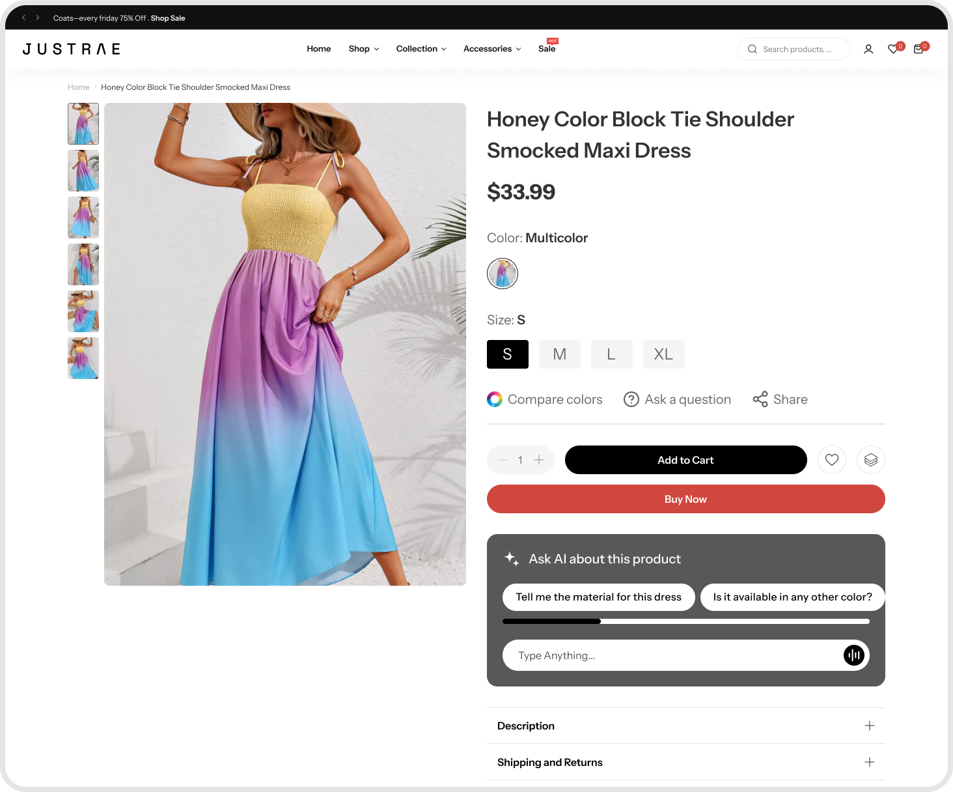Click the Ask a question icon
Screen dimensions: 953x792
pyautogui.click(x=631, y=399)
